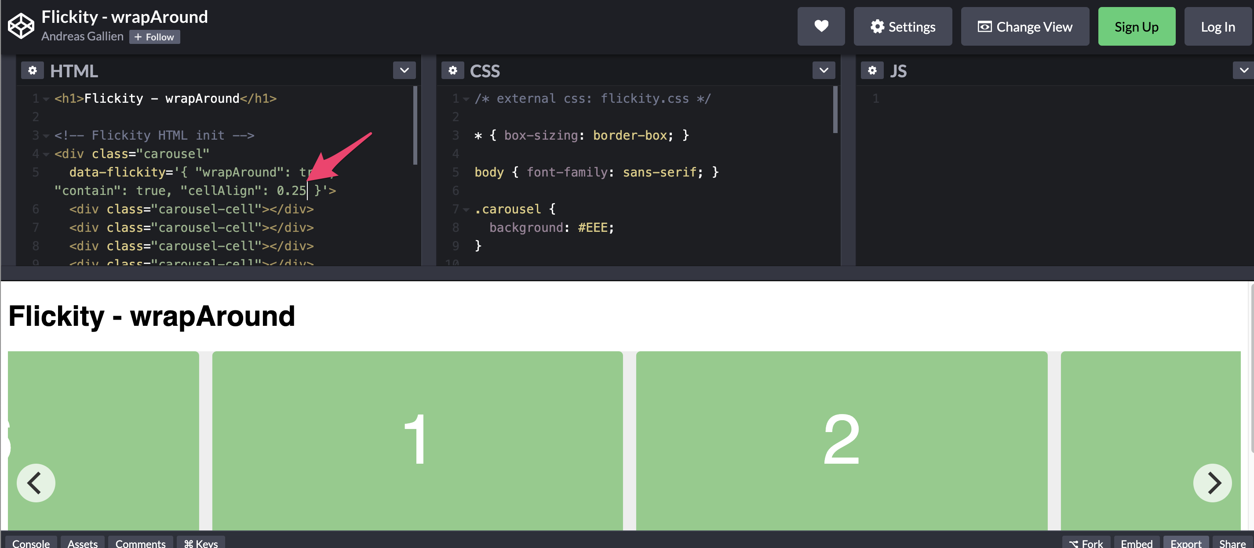Advance the carousel with the next arrow
The image size is (1254, 548).
1213,483
